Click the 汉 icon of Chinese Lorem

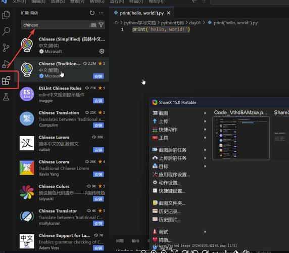pos(27,143)
